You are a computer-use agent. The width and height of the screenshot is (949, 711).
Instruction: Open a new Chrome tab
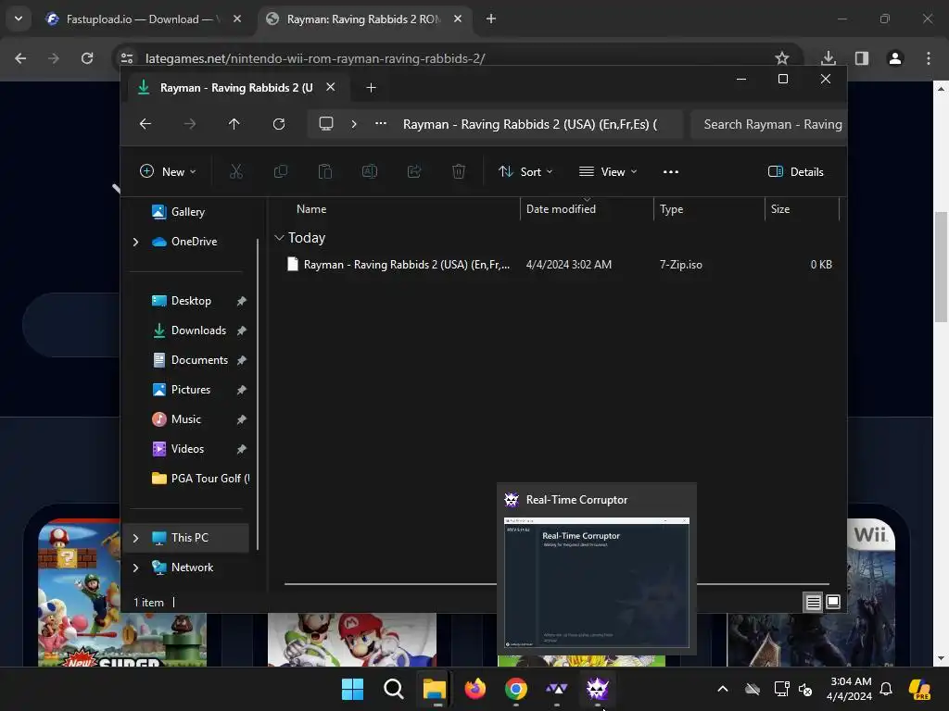pos(491,19)
